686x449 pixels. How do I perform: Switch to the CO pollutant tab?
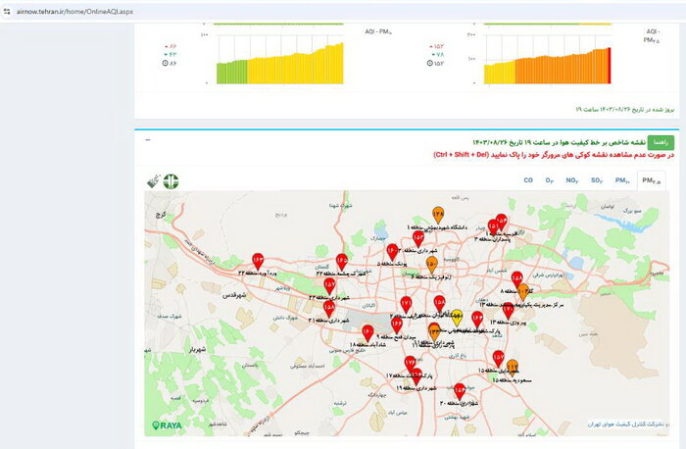pos(528,180)
